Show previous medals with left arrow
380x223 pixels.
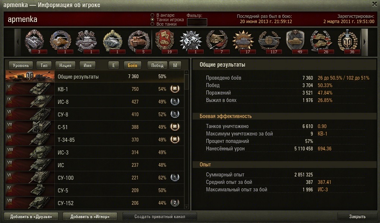(18, 42)
